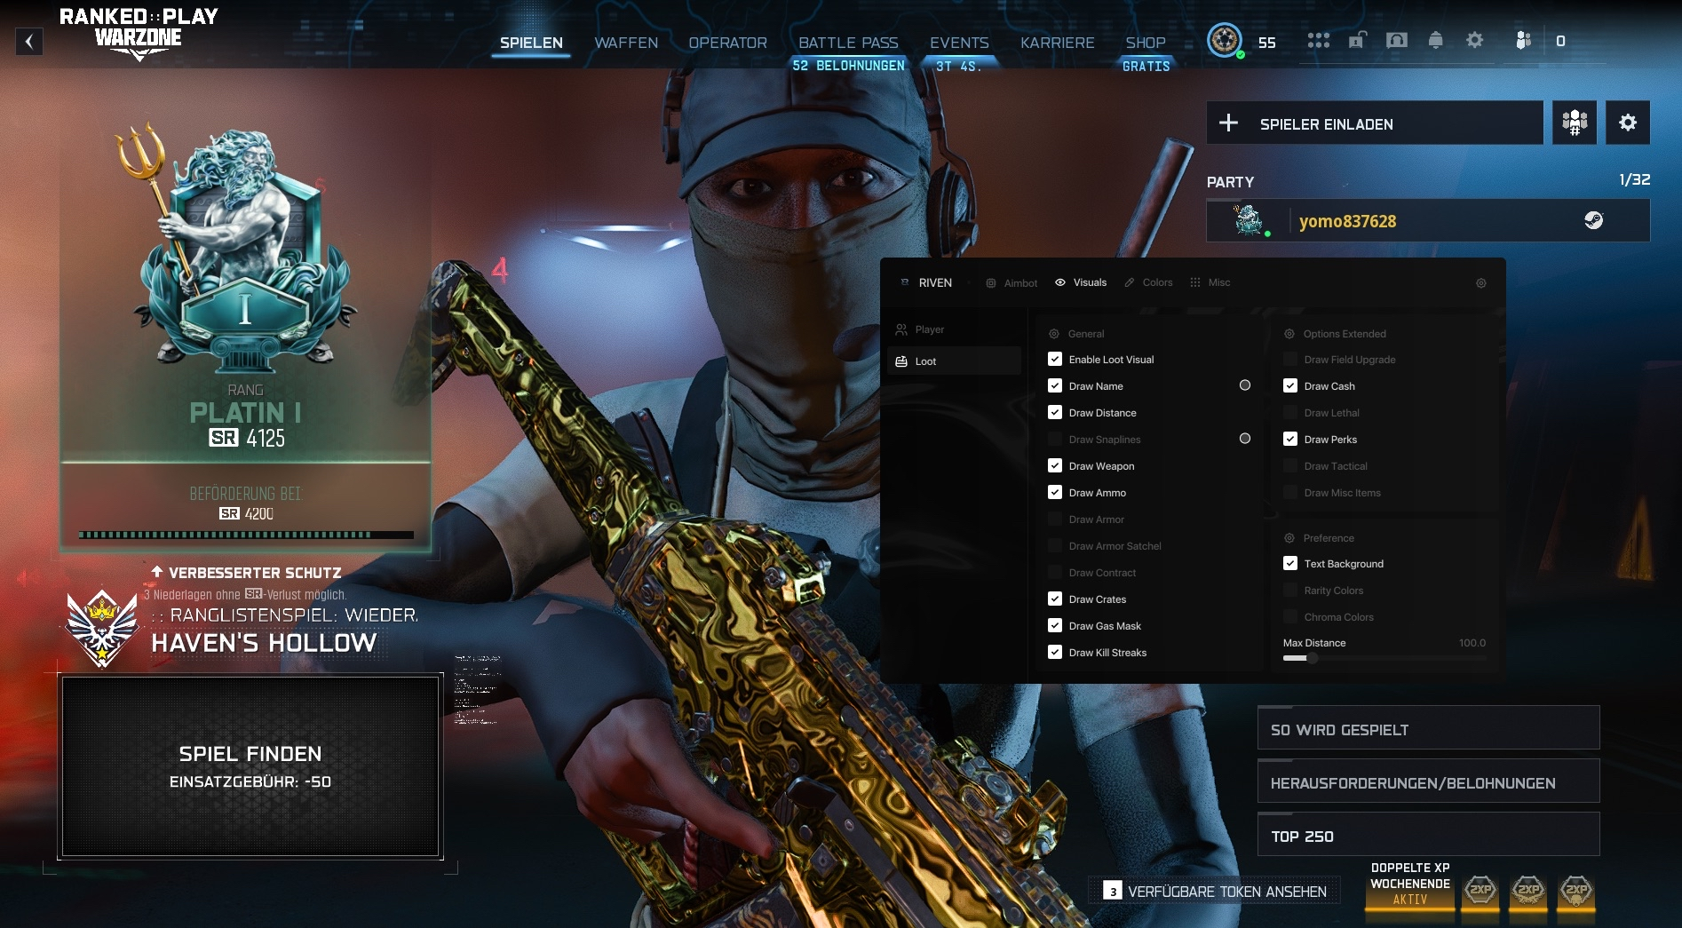Select the middle 2XP token icon

coord(1528,890)
